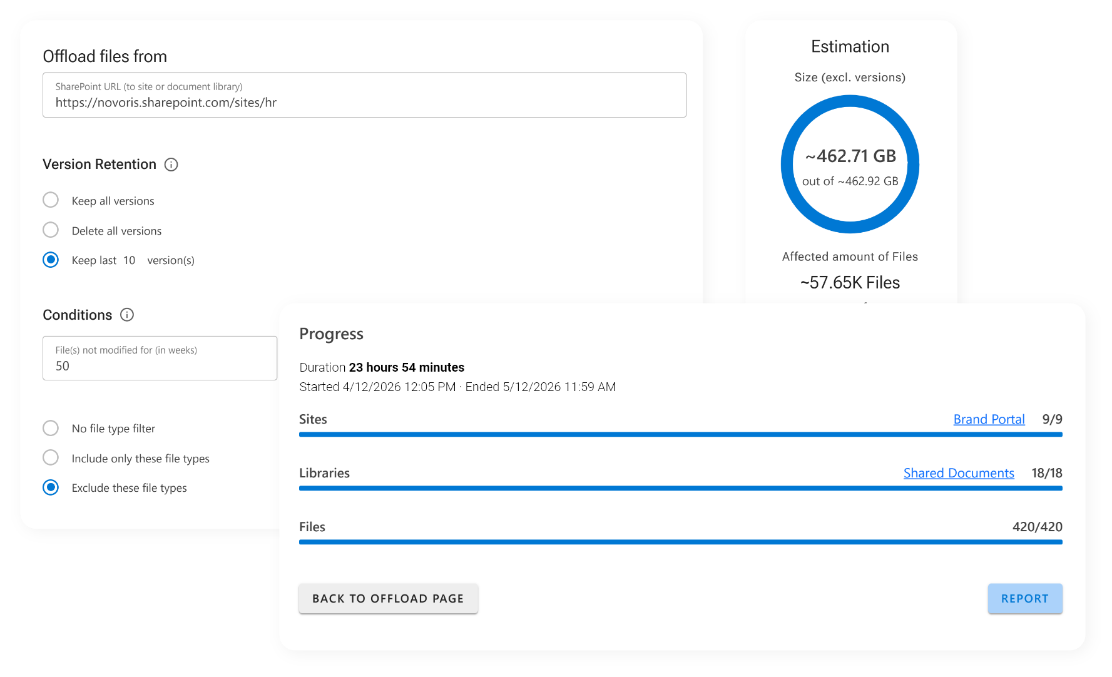Select No file type filter option
1112x677 pixels.
point(51,428)
